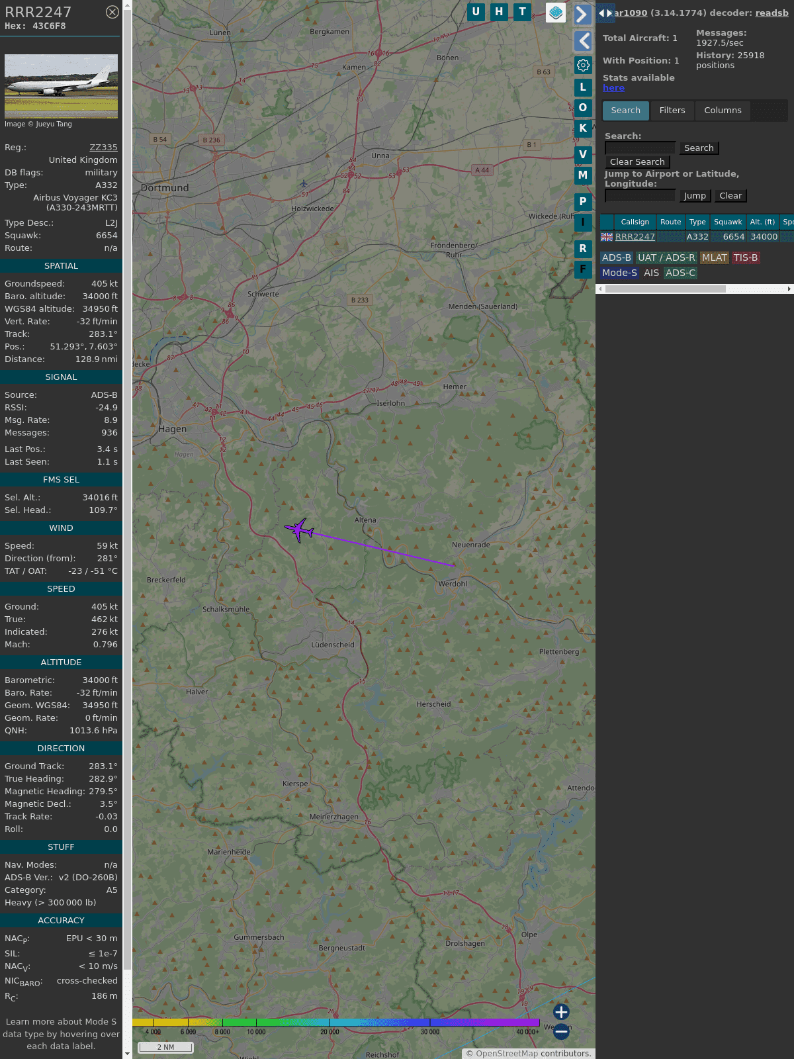Click the Clear Search button
The width and height of the screenshot is (794, 1059).
click(637, 162)
